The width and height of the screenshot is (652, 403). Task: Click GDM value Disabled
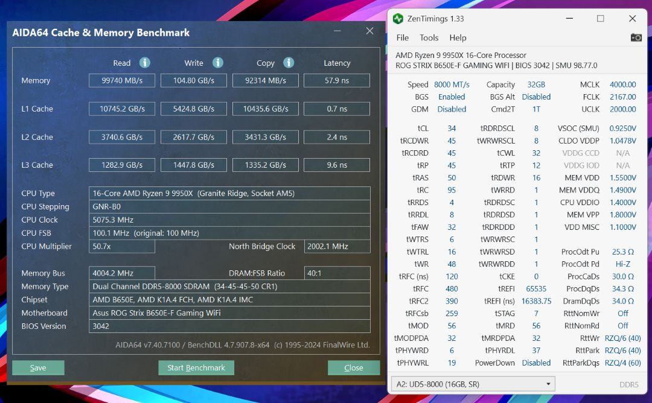(x=452, y=109)
